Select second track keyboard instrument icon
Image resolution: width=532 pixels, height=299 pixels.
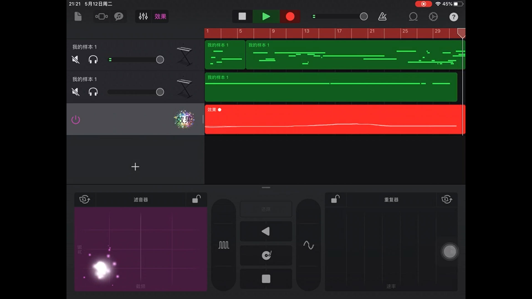pyautogui.click(x=185, y=88)
